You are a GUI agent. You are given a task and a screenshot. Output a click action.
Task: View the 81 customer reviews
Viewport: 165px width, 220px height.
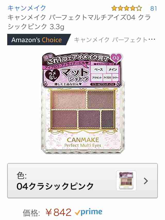[x=153, y=9]
